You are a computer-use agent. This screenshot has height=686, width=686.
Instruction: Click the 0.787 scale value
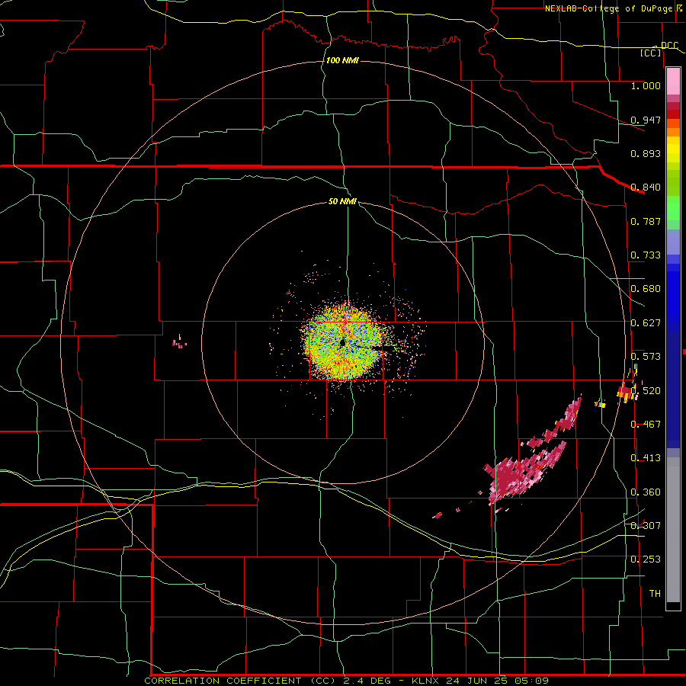pyautogui.click(x=646, y=221)
